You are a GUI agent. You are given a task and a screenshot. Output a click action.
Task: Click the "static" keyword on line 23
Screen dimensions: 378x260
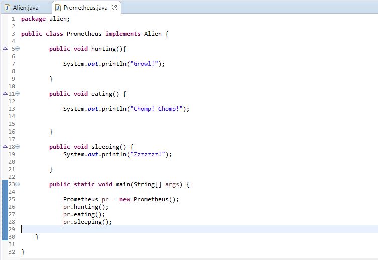pyautogui.click(x=84, y=184)
